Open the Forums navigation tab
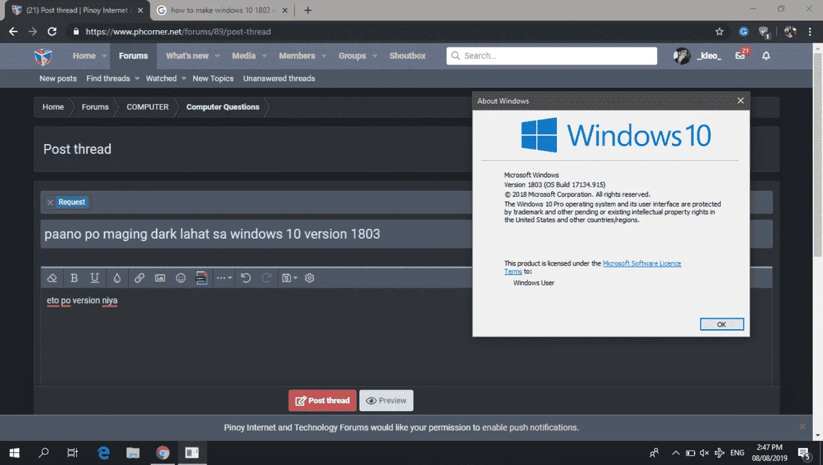Screen dimensions: 823x465 pos(133,56)
